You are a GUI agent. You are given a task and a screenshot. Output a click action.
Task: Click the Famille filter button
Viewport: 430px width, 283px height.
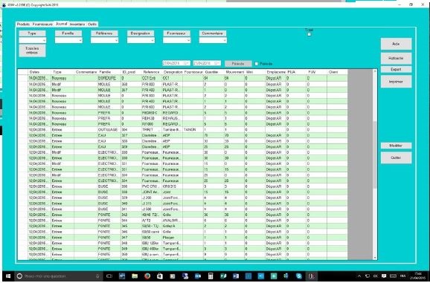(x=68, y=33)
